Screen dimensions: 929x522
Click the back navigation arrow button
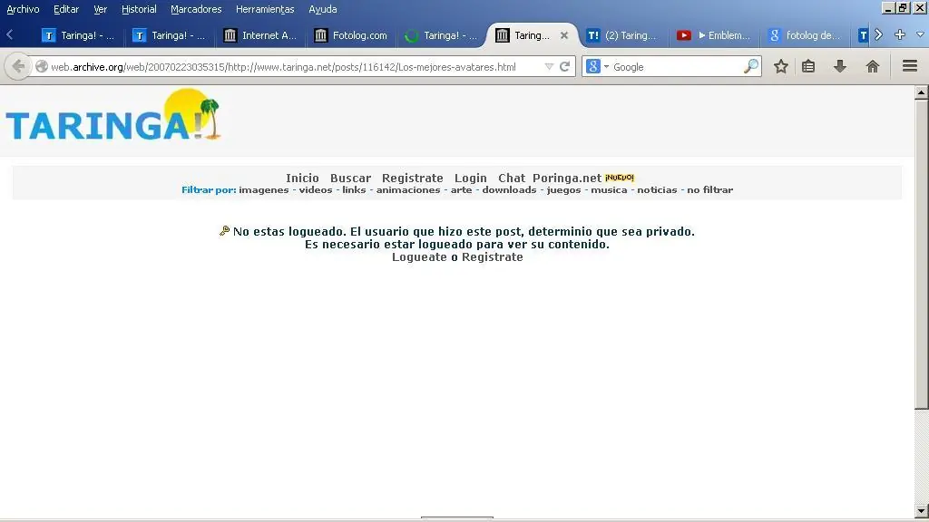point(16,66)
